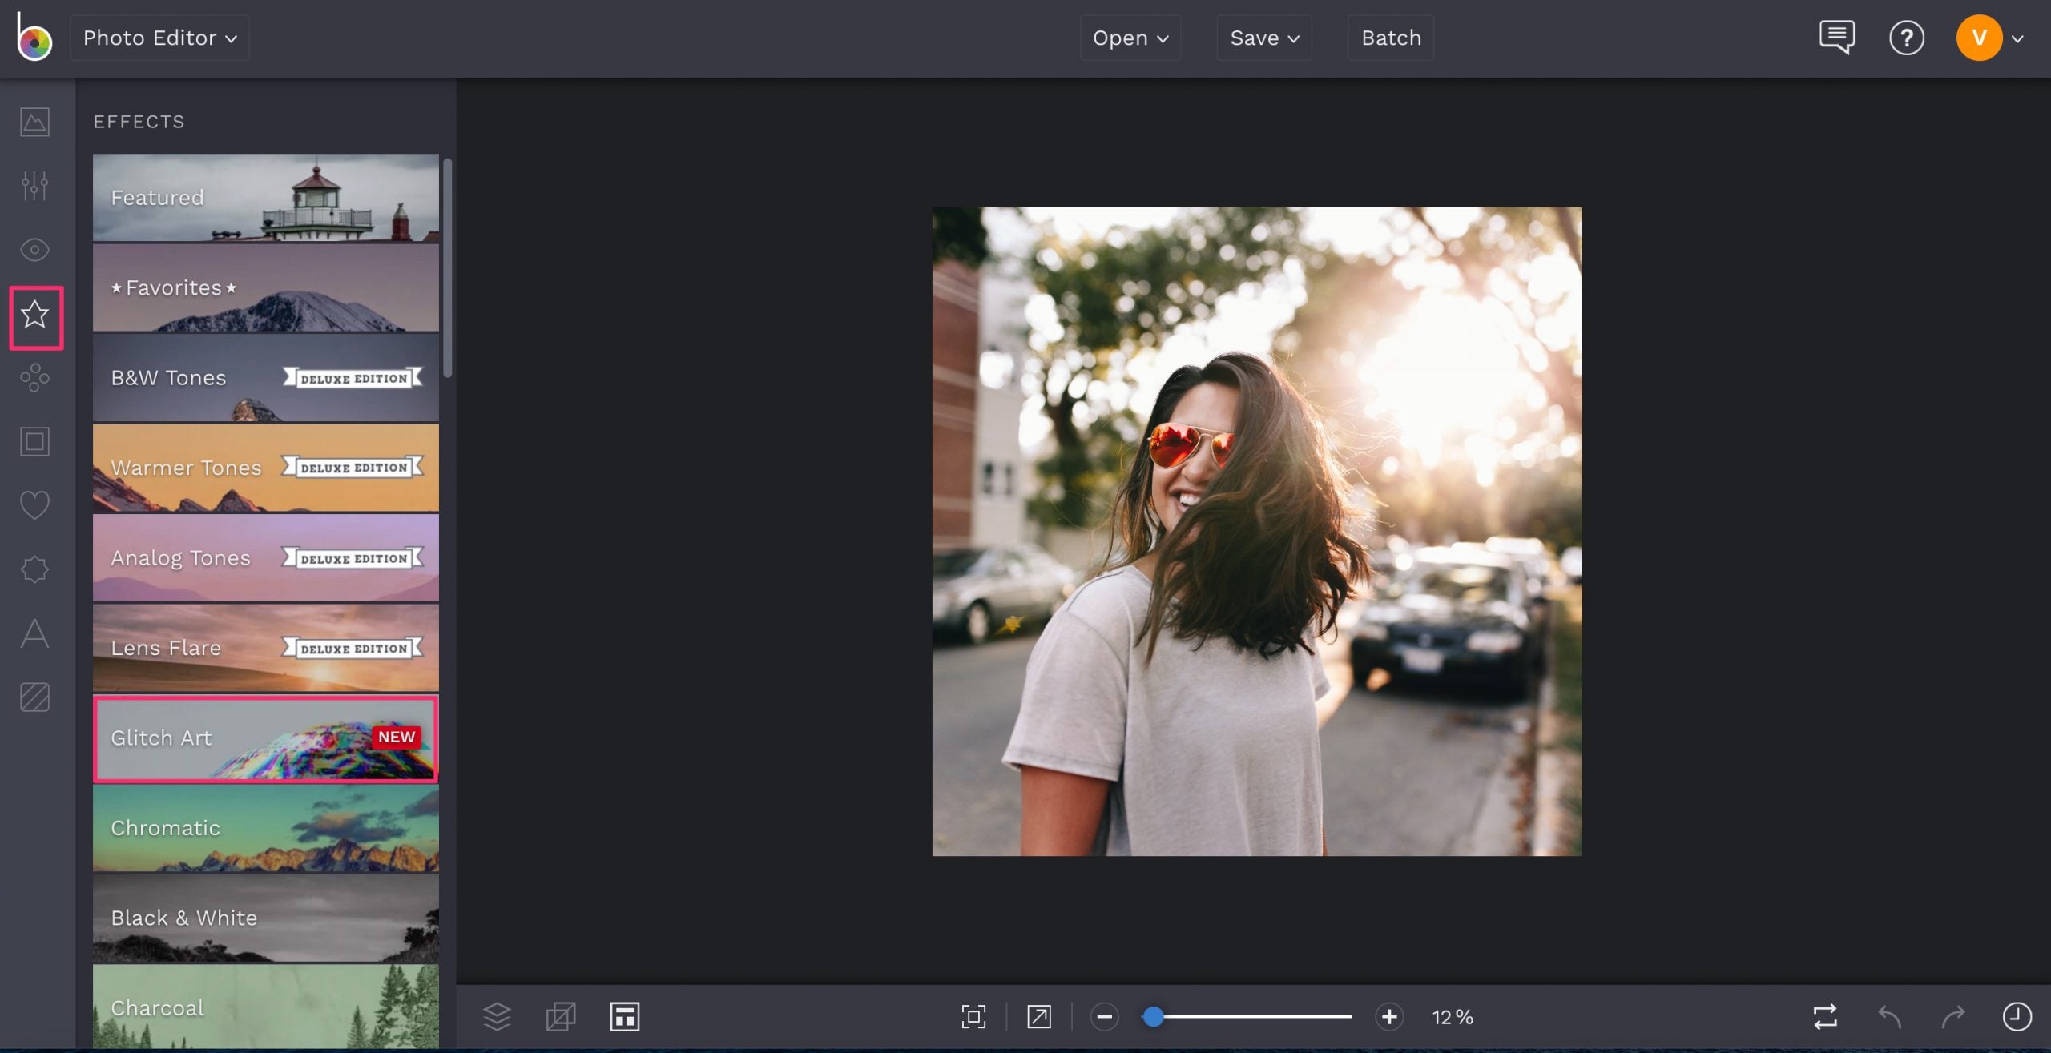Open the Artsy effects category
Image resolution: width=2051 pixels, height=1053 pixels.
click(34, 378)
